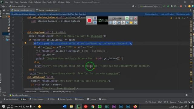
Task: Open the editor tabs three-dot menu
Action: [190, 10]
